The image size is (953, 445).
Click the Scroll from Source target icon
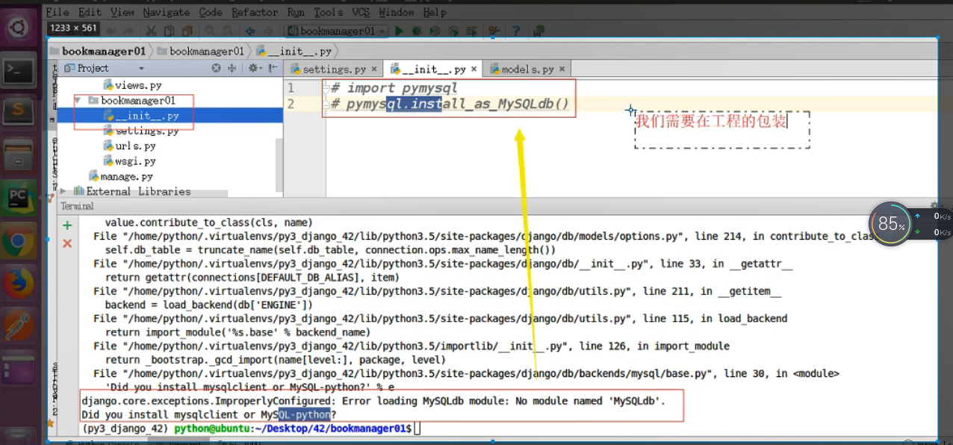point(216,68)
